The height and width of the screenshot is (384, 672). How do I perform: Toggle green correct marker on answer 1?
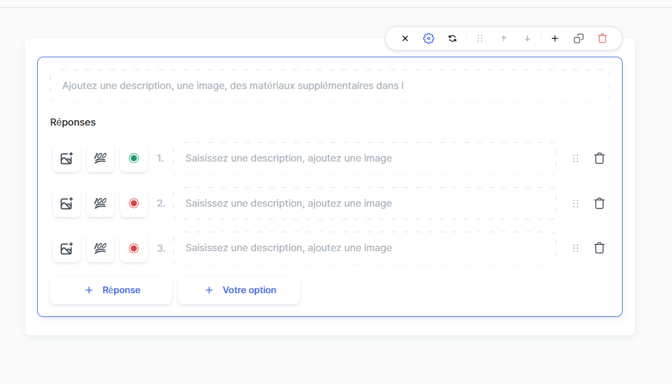pyautogui.click(x=134, y=158)
